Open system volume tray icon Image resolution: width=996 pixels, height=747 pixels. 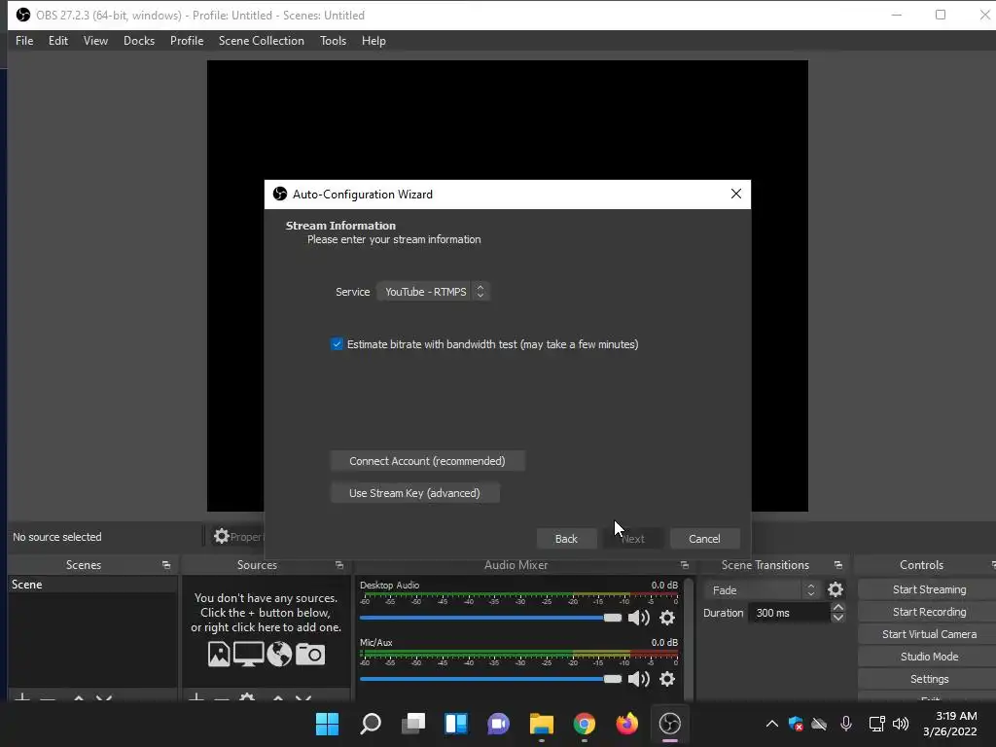point(901,724)
